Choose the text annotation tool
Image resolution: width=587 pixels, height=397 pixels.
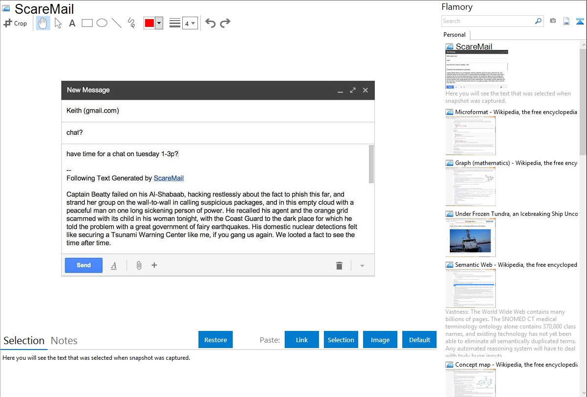tap(72, 23)
